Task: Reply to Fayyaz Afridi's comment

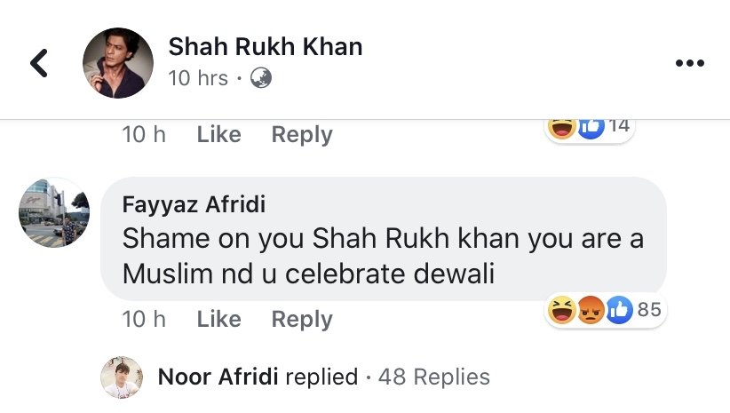Action: (302, 319)
